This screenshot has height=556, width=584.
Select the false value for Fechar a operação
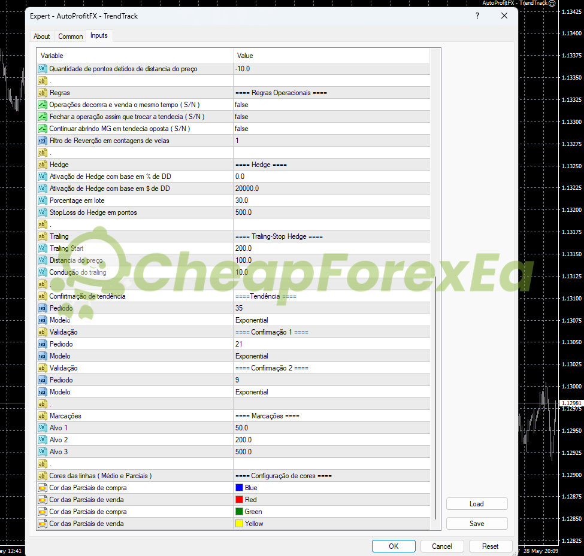331,117
